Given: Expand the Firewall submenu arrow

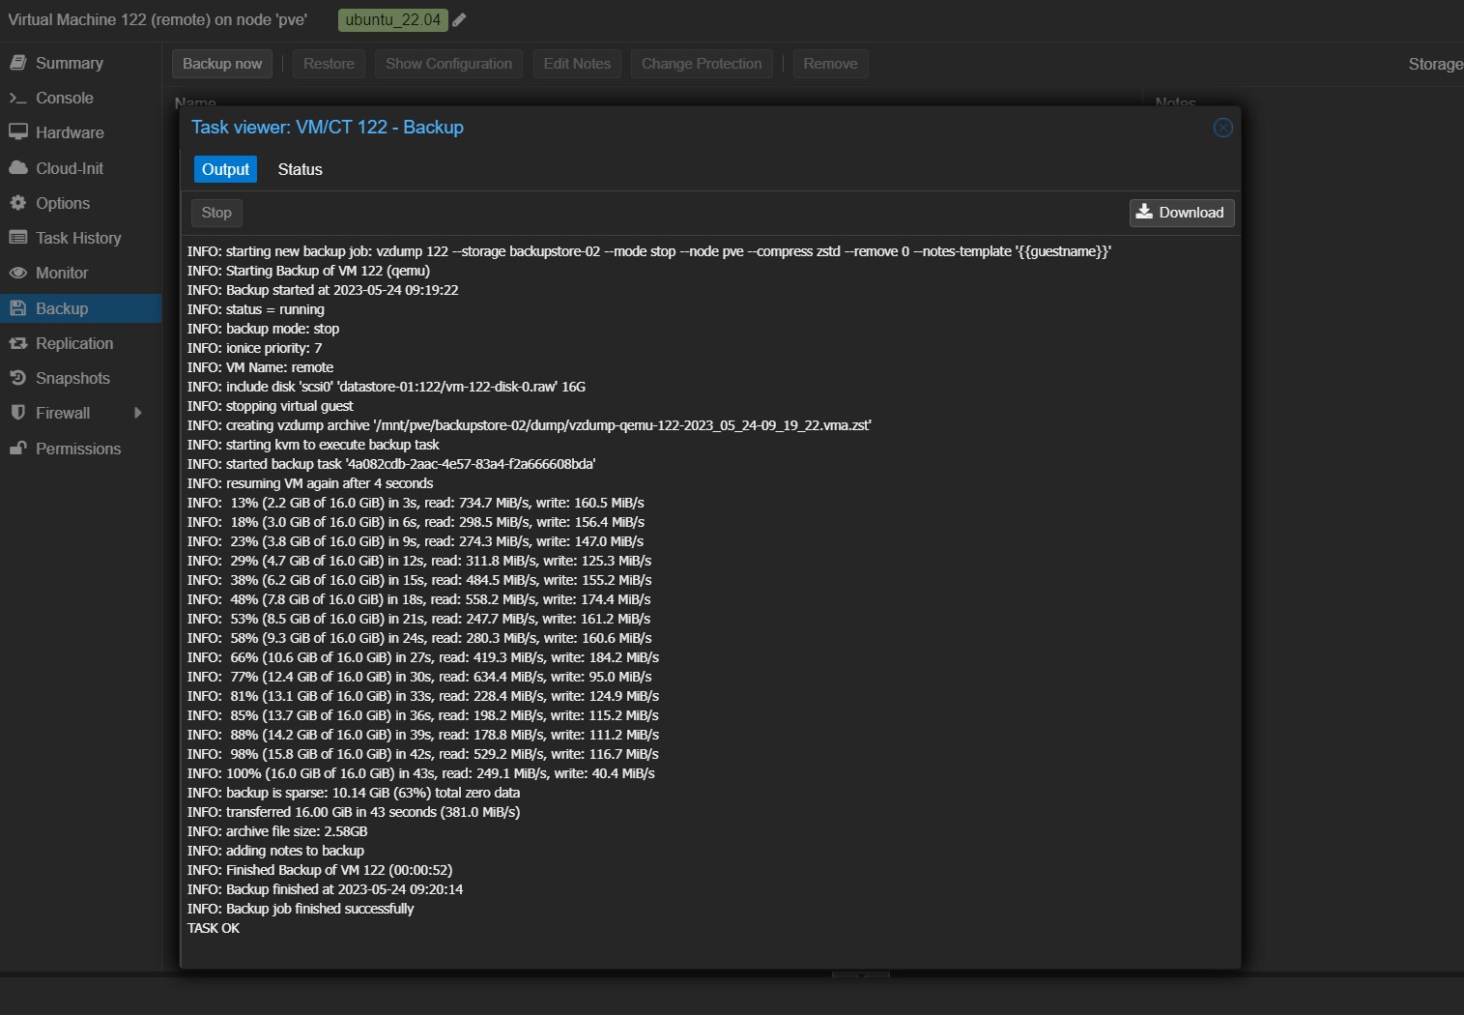Looking at the screenshot, I should coord(137,413).
